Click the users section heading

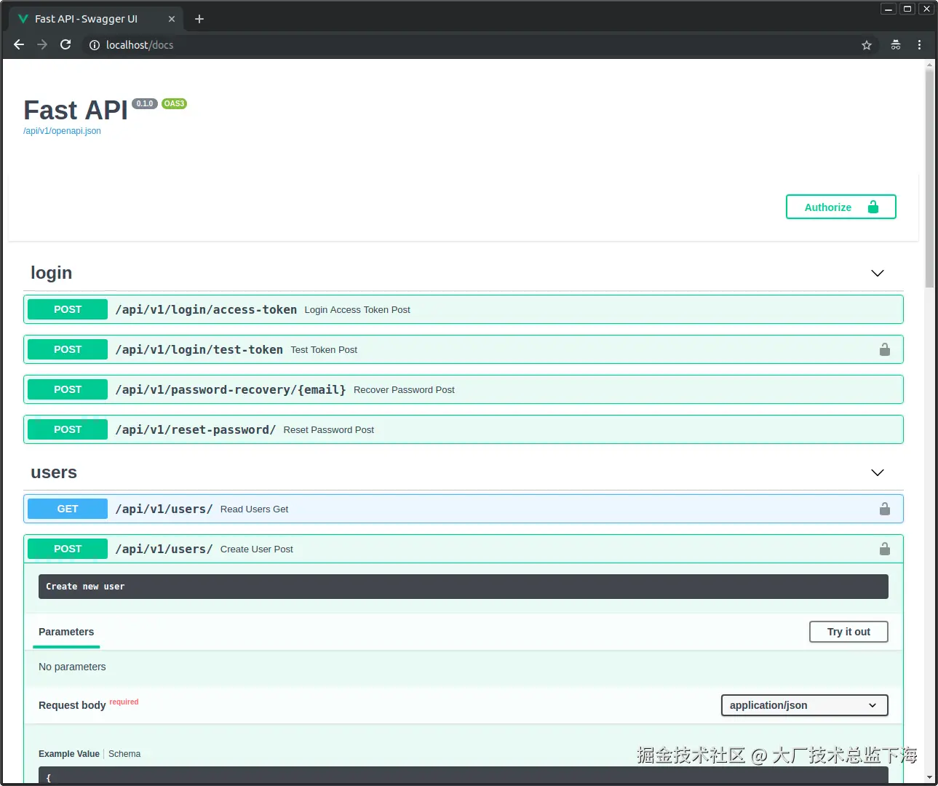(x=54, y=472)
